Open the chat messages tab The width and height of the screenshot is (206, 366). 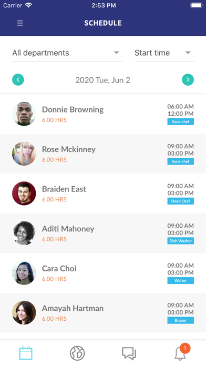pyautogui.click(x=129, y=353)
